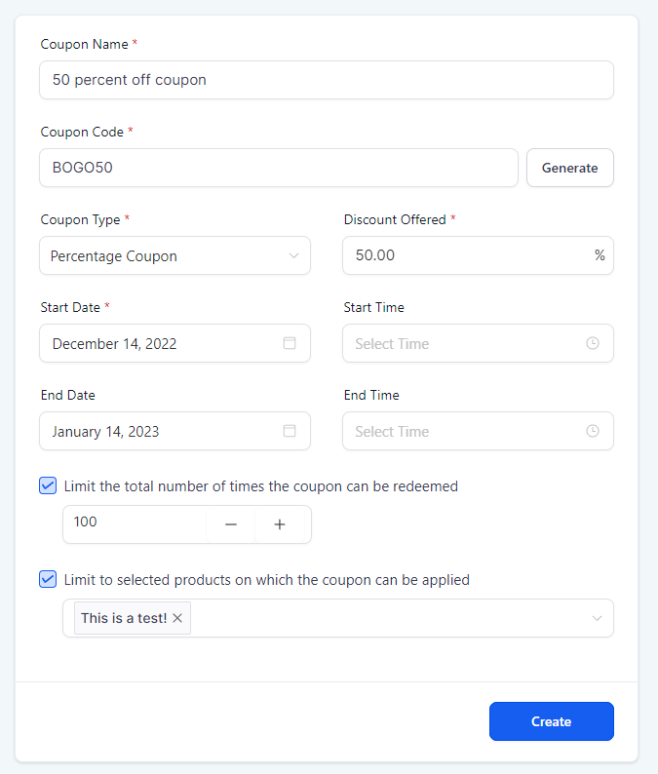The width and height of the screenshot is (658, 774).
Task: Open the End Date calendar icon
Action: point(290,431)
